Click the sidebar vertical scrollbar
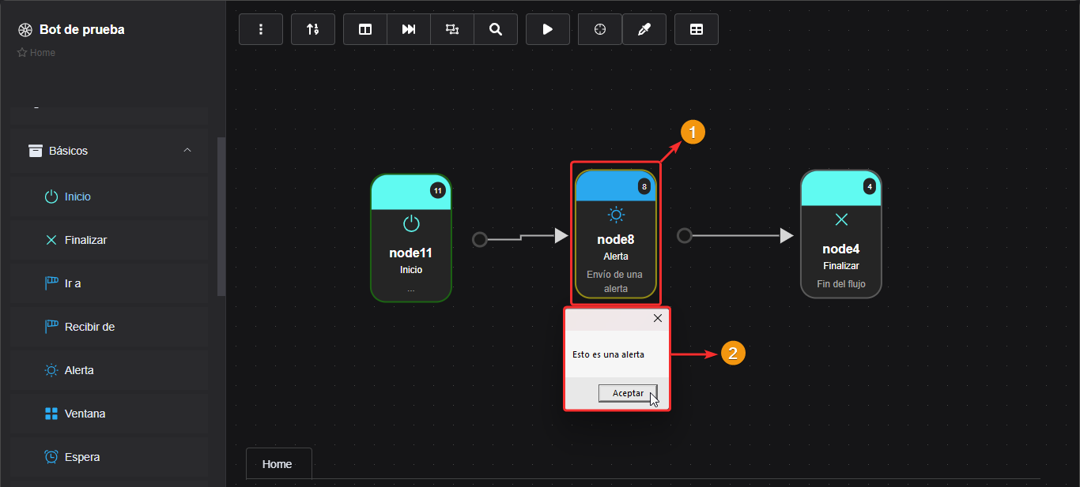Screen dimensions: 1080x487 tap(221, 217)
